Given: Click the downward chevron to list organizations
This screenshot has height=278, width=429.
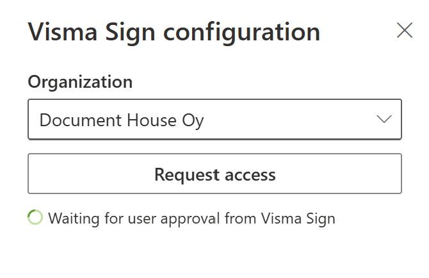Looking at the screenshot, I should (x=384, y=120).
